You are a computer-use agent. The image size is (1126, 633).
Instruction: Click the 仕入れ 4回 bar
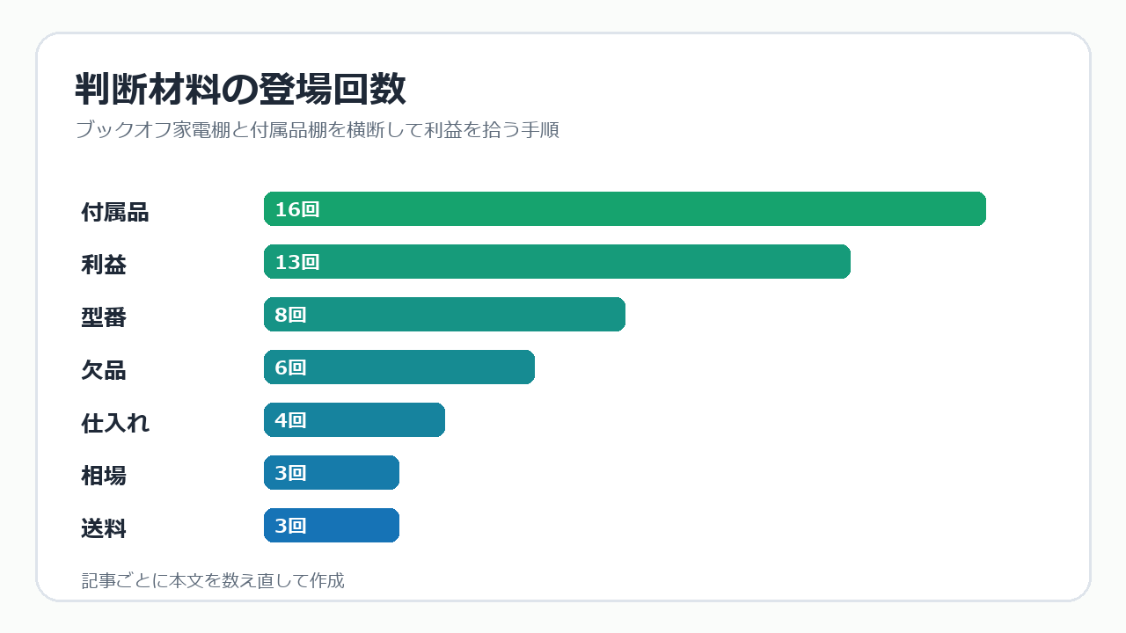point(355,420)
